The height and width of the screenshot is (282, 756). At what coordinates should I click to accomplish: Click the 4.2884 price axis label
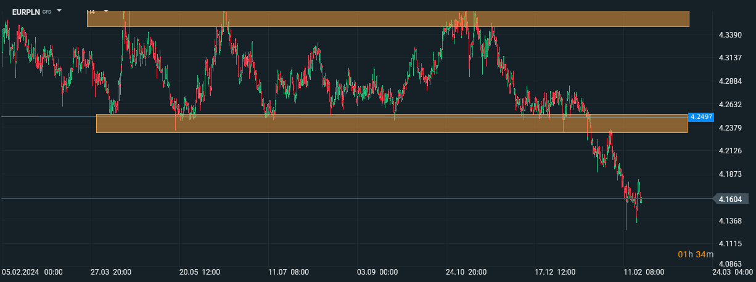(x=730, y=81)
